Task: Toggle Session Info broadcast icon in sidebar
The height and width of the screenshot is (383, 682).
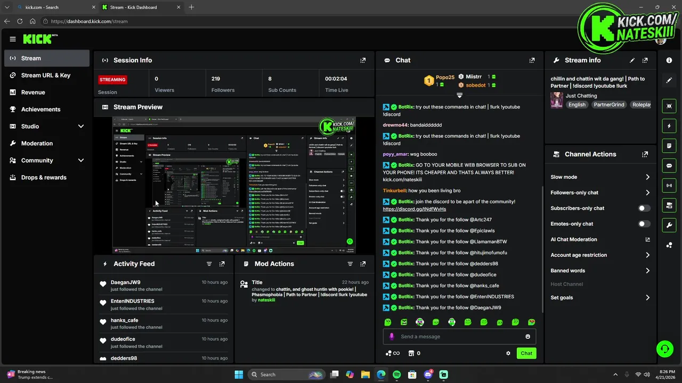Action: (x=669, y=185)
